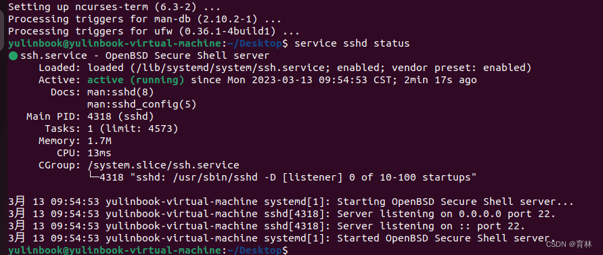Click the Main PID 4318 value

click(x=120, y=116)
